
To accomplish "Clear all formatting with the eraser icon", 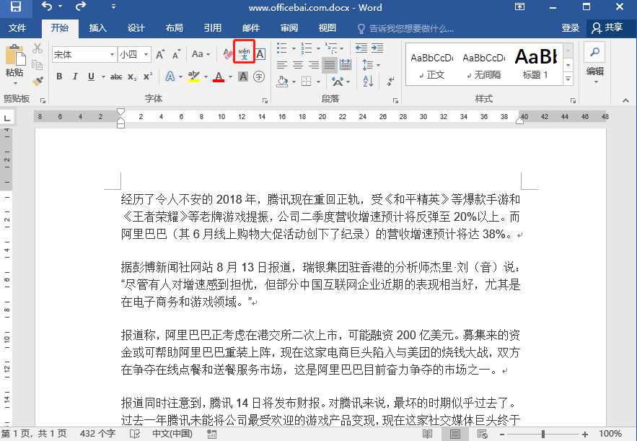I will 227,54.
